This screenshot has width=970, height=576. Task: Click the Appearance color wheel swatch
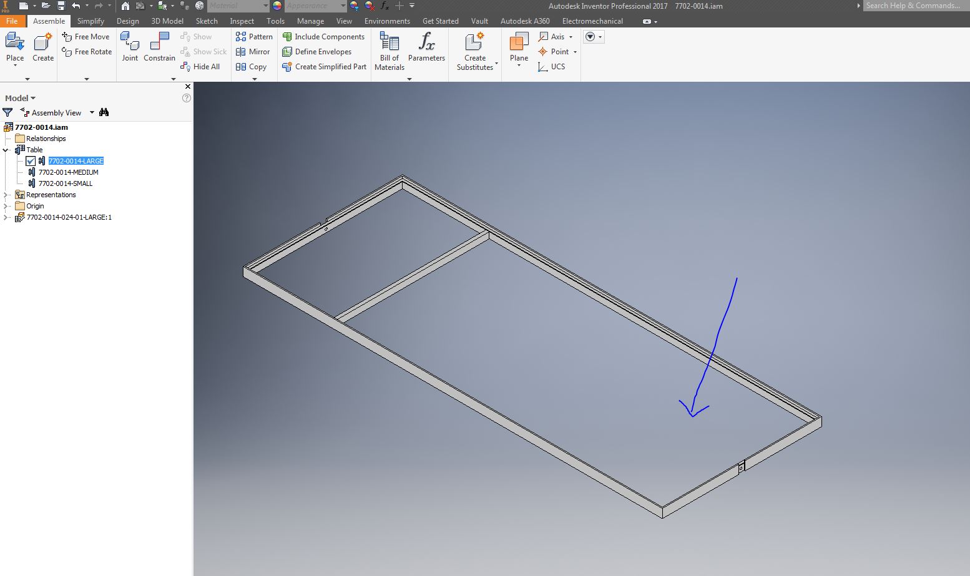coord(277,6)
